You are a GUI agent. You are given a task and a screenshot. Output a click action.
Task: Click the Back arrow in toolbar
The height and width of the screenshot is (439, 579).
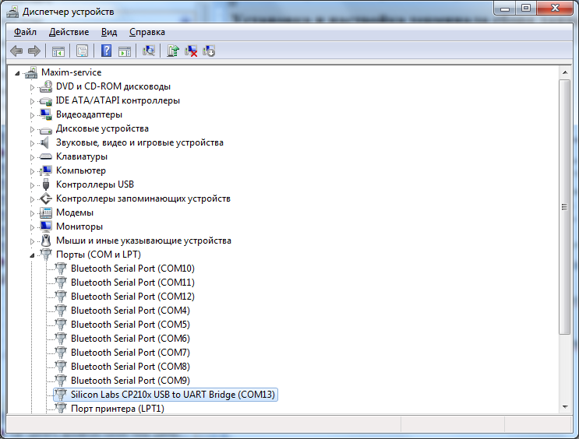(x=16, y=51)
